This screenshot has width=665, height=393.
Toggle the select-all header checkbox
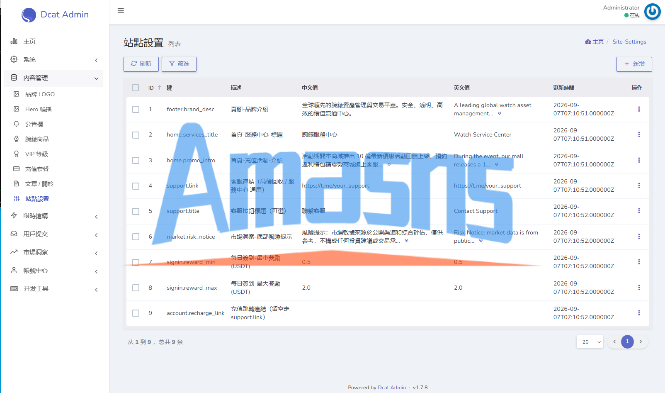pyautogui.click(x=136, y=88)
